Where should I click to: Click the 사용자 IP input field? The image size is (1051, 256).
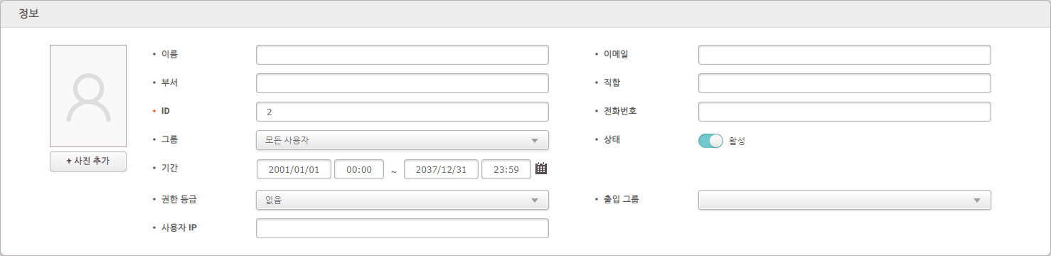(402, 228)
